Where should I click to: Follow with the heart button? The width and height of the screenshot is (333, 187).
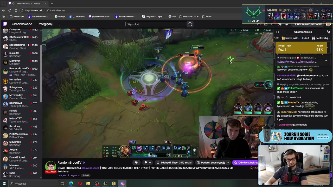[136, 163]
